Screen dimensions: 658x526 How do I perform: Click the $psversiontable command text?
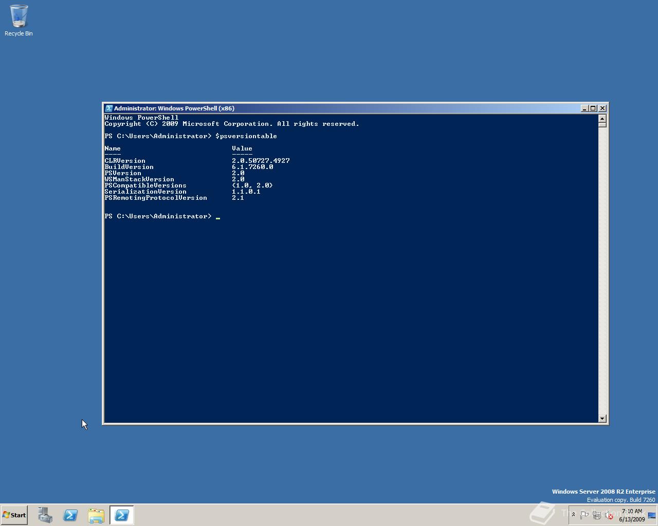point(246,136)
